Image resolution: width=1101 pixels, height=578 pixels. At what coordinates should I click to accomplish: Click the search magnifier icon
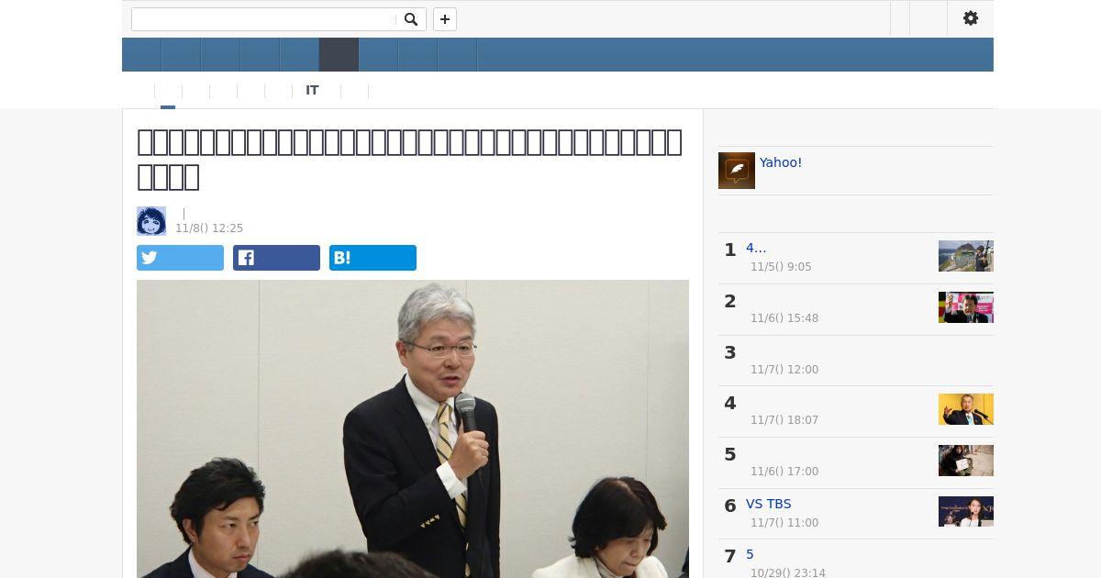411,19
